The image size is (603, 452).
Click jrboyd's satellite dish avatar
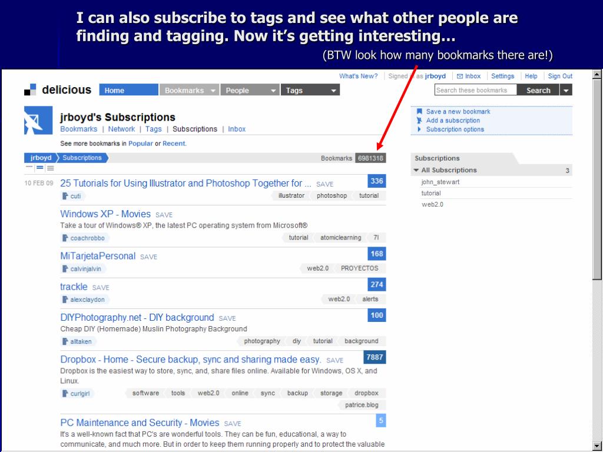pos(38,120)
